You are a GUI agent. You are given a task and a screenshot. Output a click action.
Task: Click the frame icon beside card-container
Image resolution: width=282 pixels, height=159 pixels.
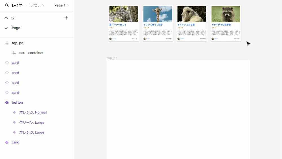pos(14,53)
